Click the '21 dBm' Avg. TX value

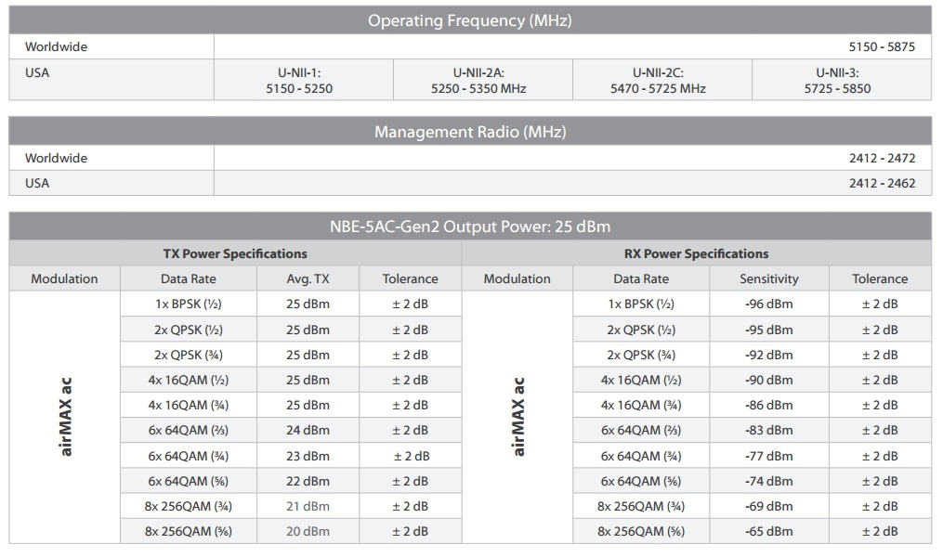pos(308,507)
